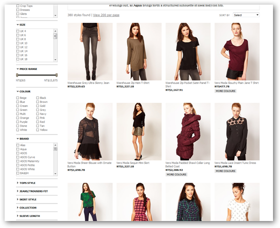280x228 pixels.
Task: Open Vero Moda Padded Shawl Collar Coat link
Action: pos(187,164)
